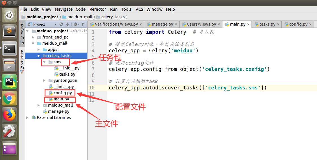Open the VCS menu

pos(139,9)
